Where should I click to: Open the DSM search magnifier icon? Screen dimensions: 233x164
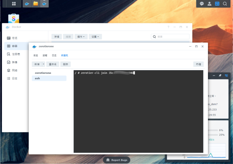(225, 4)
